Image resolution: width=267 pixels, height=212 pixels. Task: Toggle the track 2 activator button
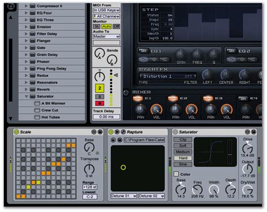click(x=100, y=89)
